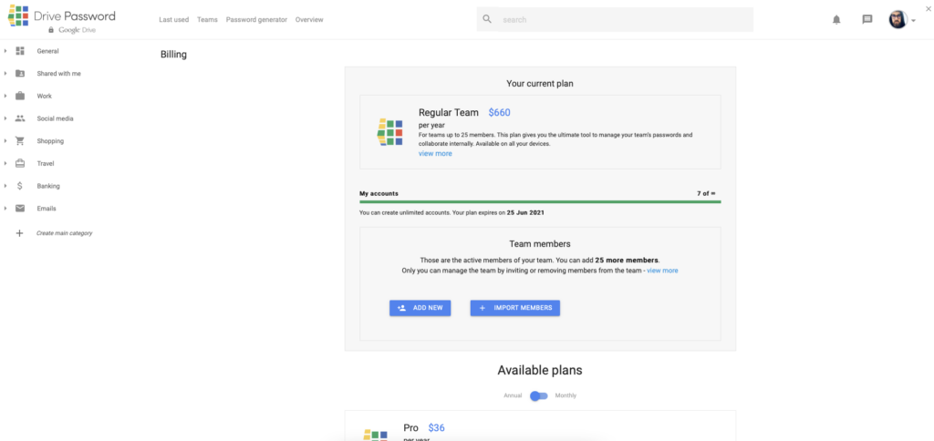
Task: Click the 25 Jun 2021 expiry date
Action: click(525, 212)
